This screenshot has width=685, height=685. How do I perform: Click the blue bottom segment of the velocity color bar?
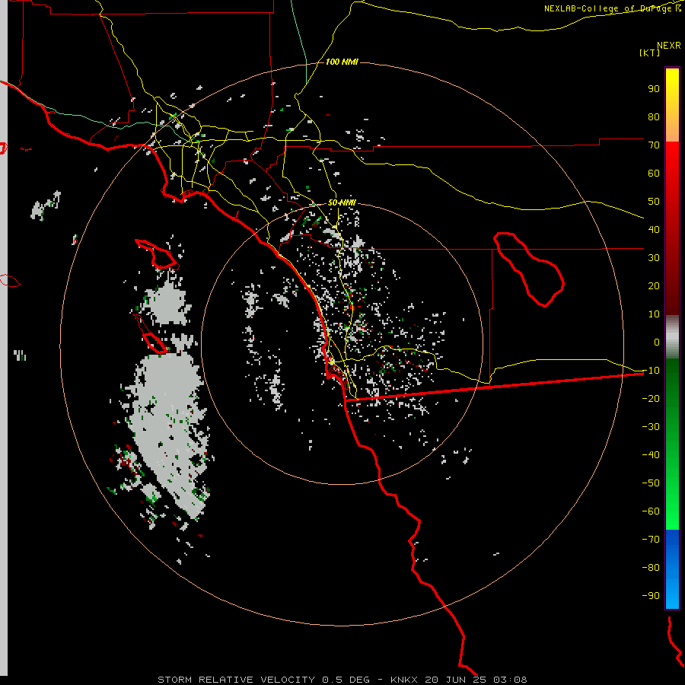click(x=672, y=569)
